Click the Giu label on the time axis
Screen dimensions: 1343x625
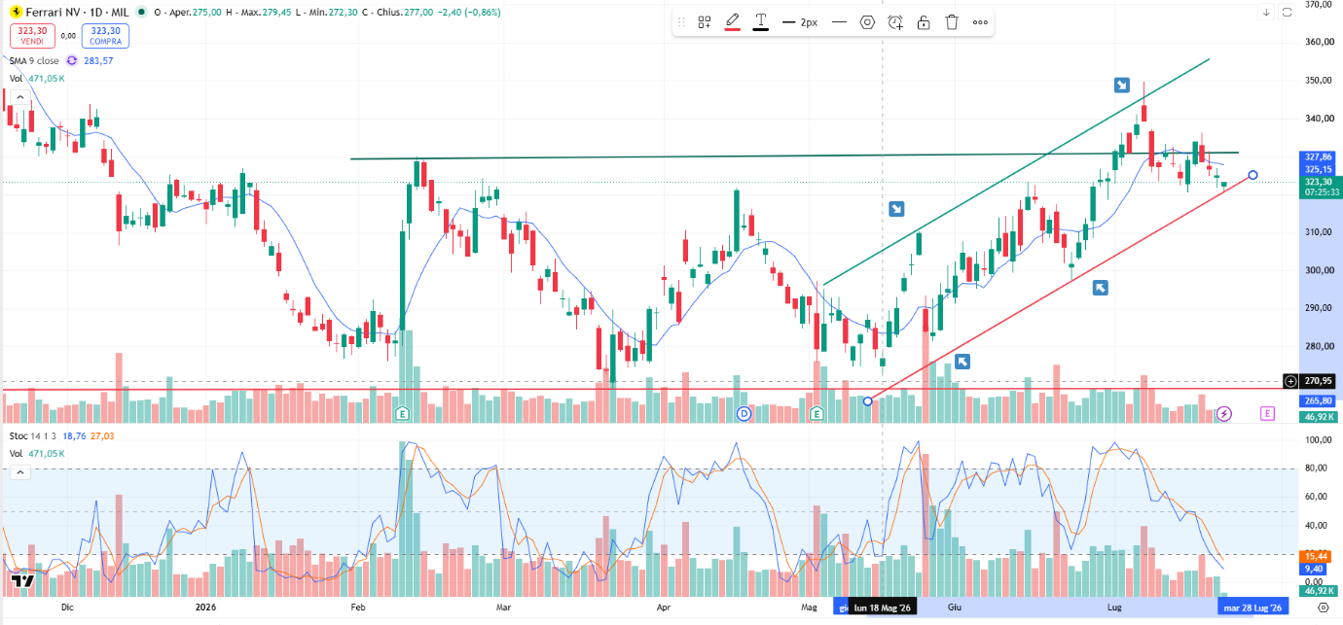coord(956,608)
